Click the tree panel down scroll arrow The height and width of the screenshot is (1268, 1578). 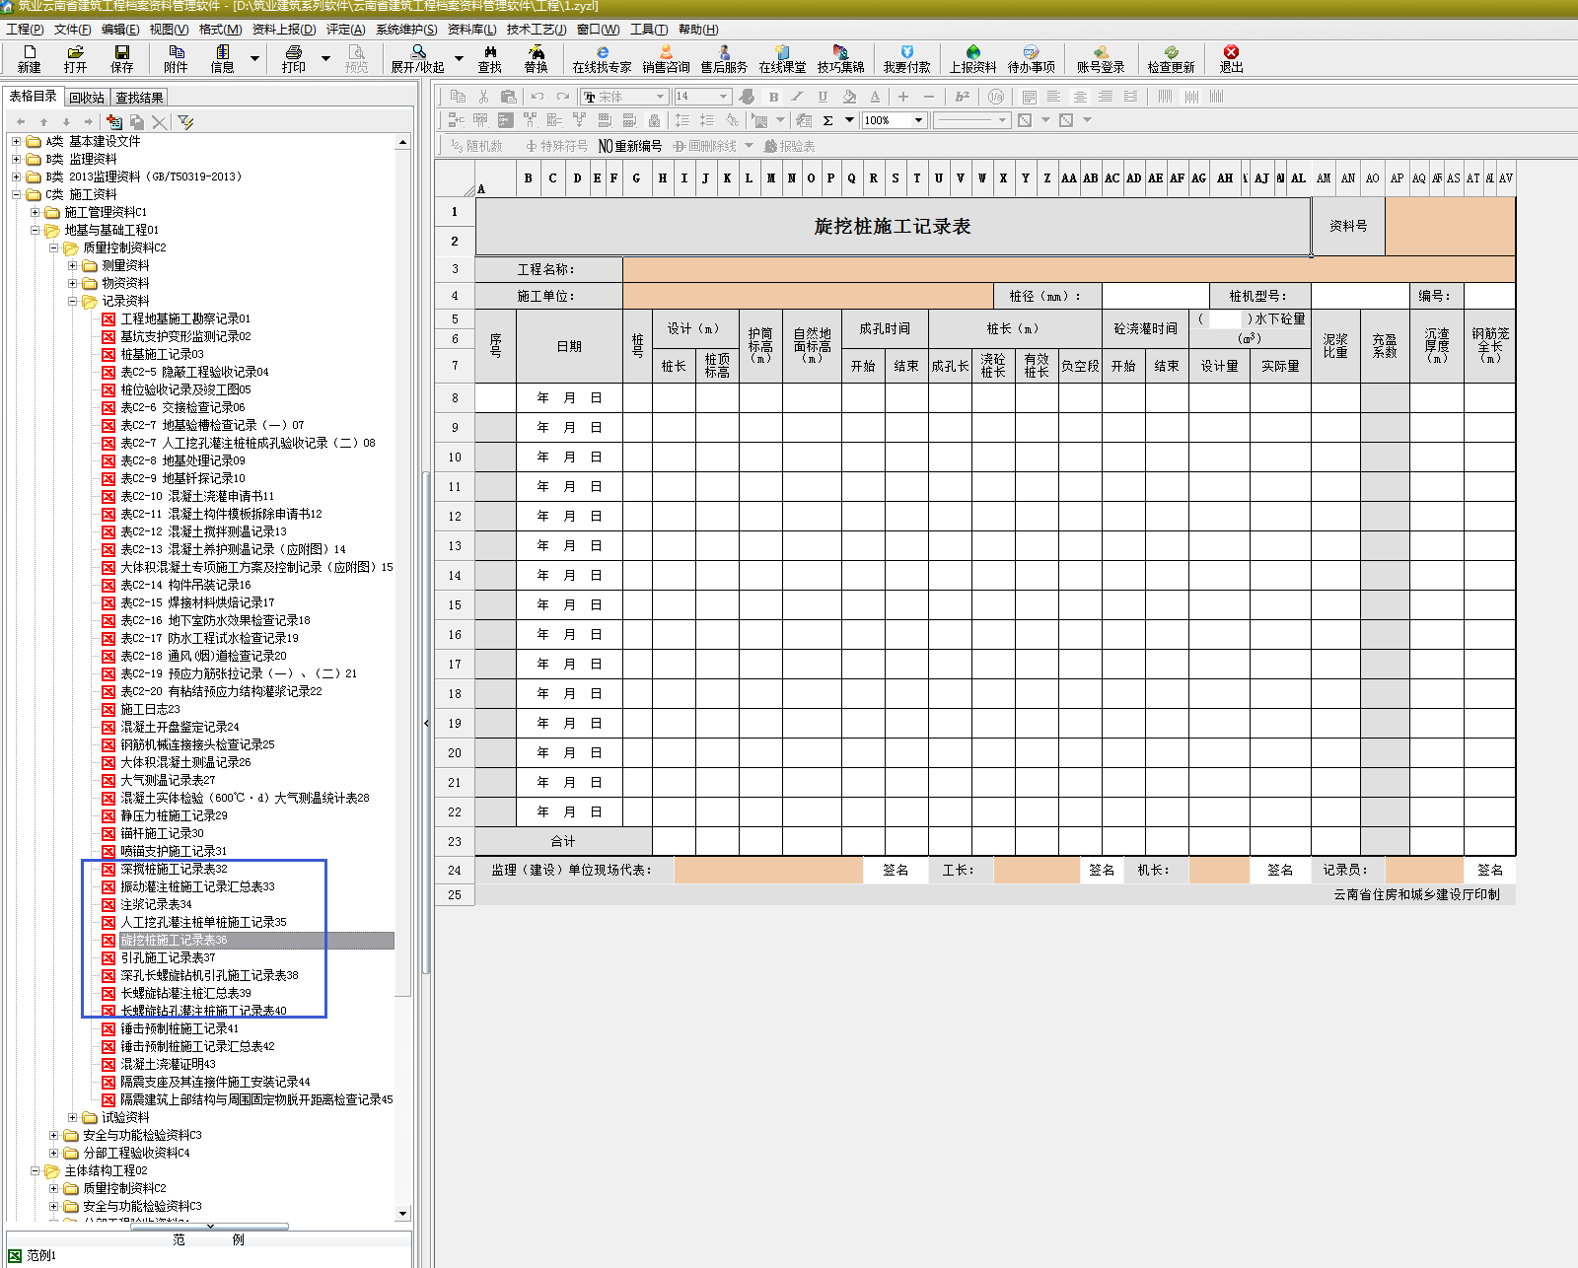tap(402, 1214)
